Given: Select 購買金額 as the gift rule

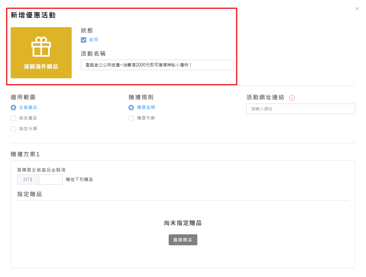Looking at the screenshot, I should 131,108.
